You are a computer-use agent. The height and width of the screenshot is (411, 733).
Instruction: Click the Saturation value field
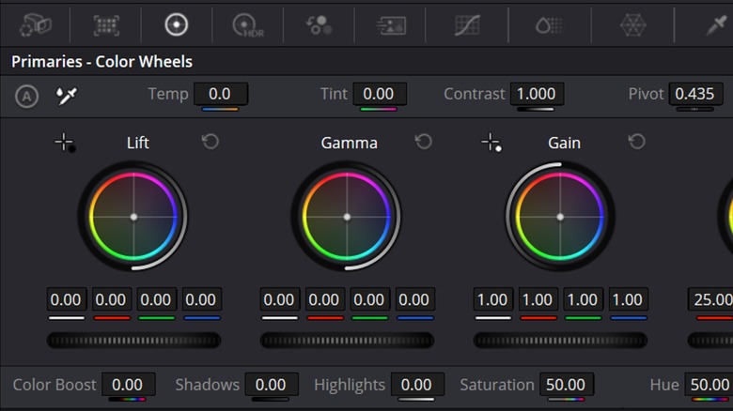[x=565, y=385]
